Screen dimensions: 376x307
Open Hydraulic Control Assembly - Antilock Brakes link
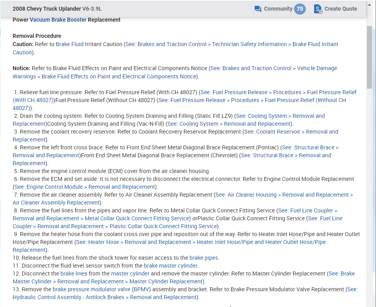185,293
